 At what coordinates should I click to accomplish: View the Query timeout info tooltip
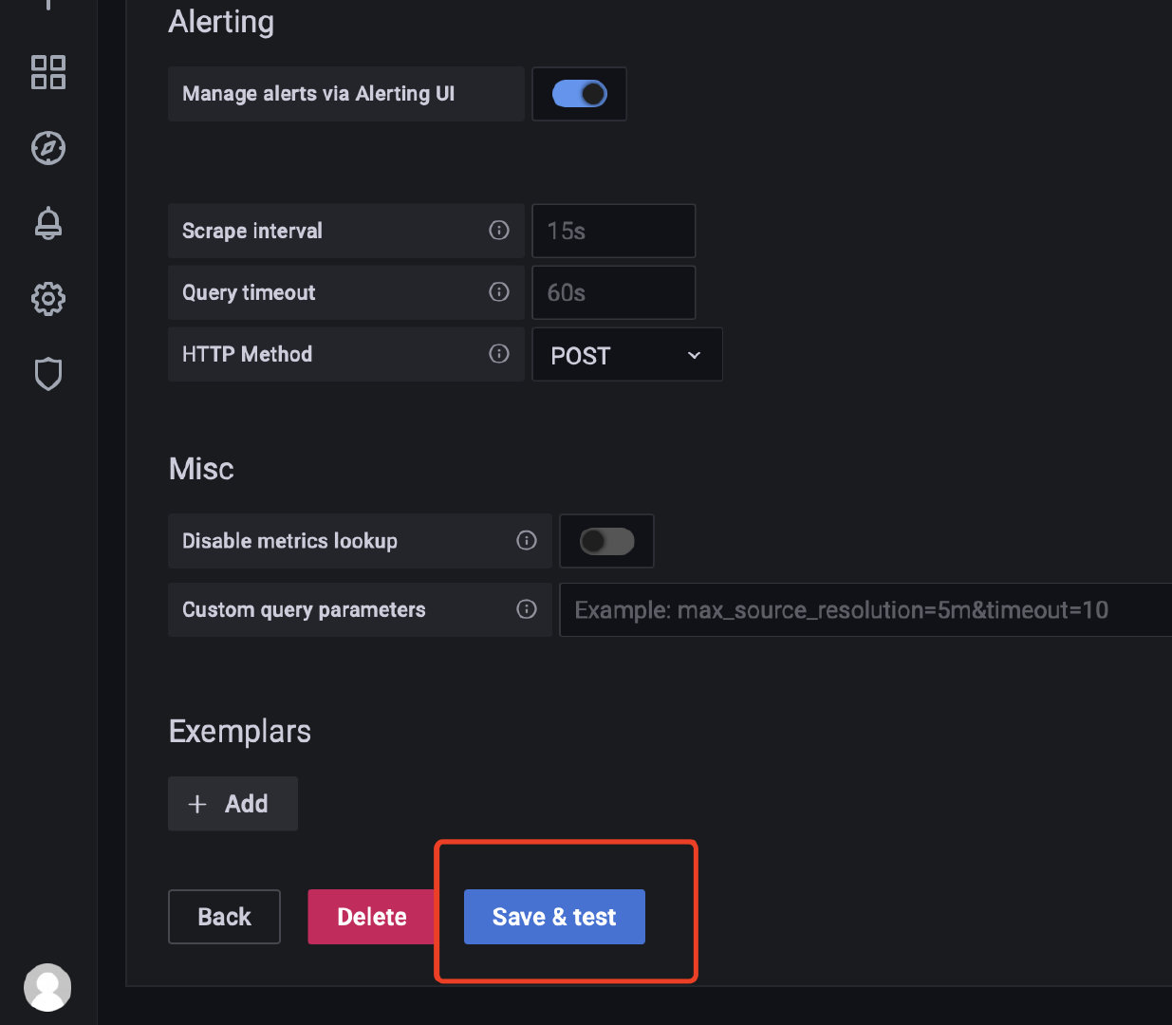tap(499, 292)
